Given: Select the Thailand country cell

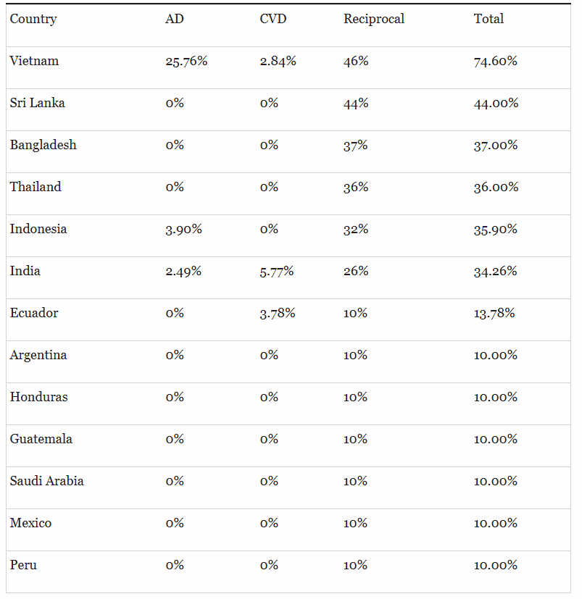Looking at the screenshot, I should tap(36, 187).
